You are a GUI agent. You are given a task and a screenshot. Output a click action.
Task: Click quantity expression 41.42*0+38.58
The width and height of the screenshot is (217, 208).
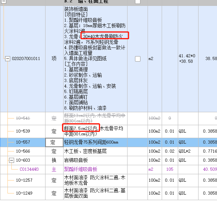[x=187, y=58]
